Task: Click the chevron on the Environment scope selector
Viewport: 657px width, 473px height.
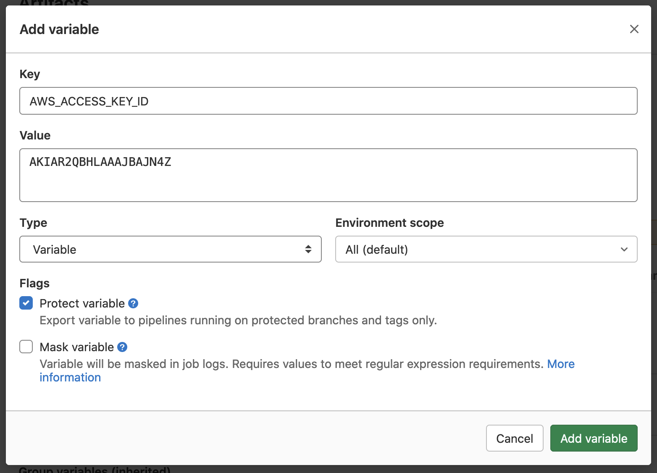Action: [624, 249]
